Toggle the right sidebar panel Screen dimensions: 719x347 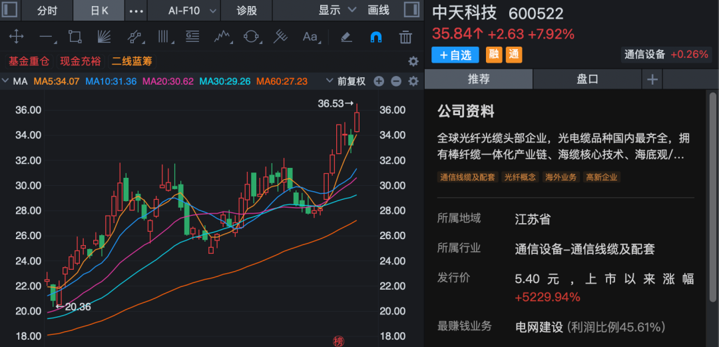[413, 10]
